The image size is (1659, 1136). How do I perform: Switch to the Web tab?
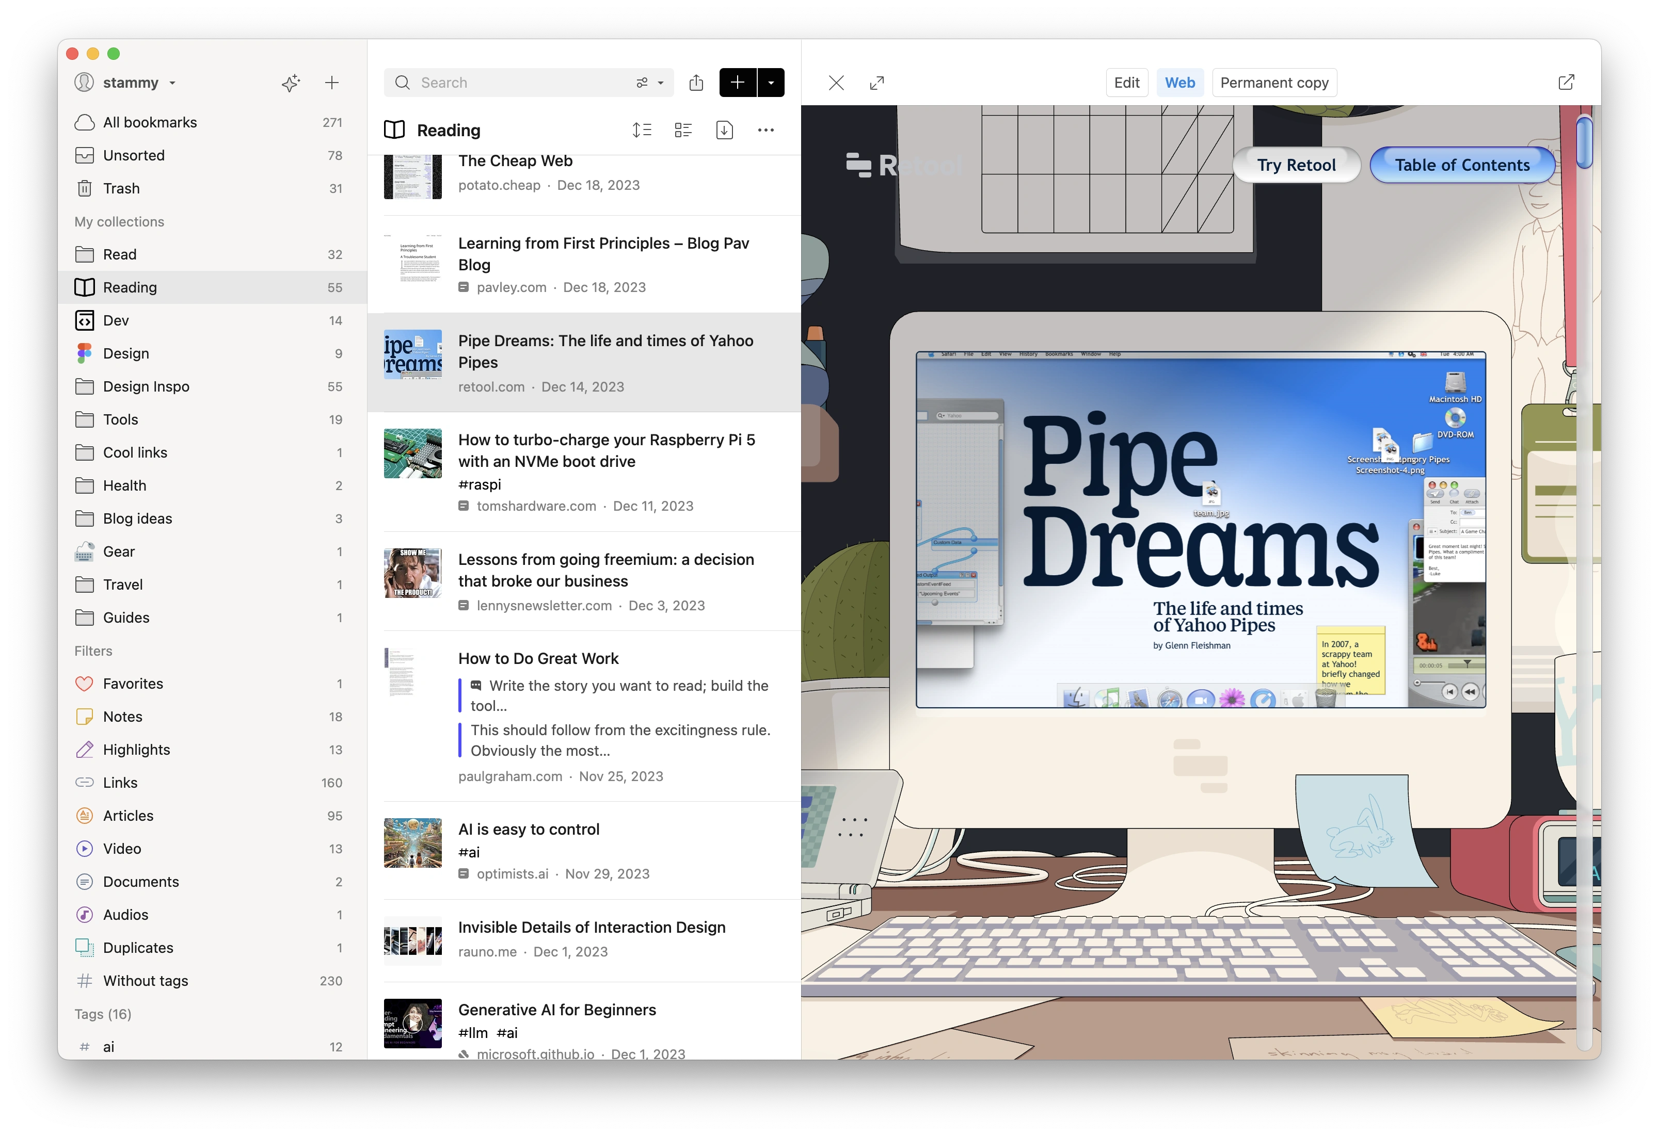pos(1179,83)
